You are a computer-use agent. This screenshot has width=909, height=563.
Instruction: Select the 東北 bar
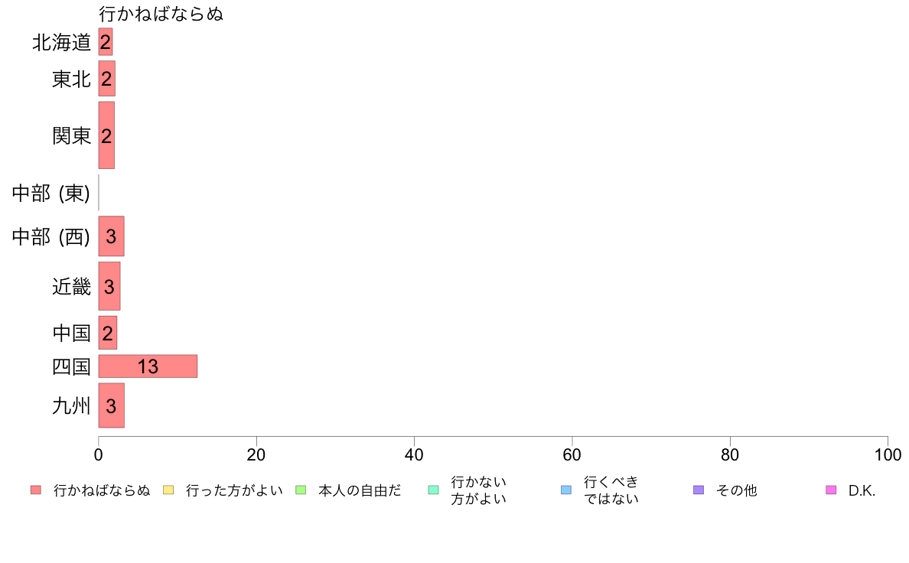106,78
